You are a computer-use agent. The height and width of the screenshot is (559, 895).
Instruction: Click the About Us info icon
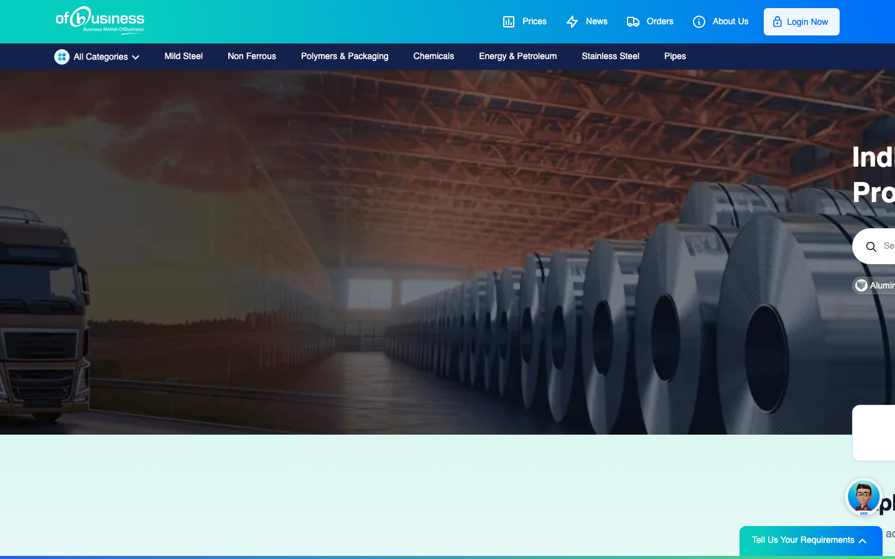[699, 22]
